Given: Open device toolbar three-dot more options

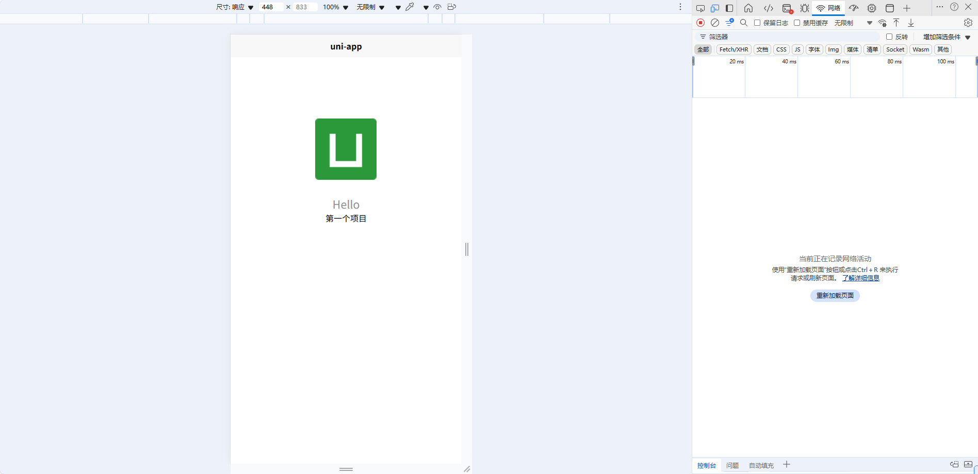Looking at the screenshot, I should click(x=680, y=7).
